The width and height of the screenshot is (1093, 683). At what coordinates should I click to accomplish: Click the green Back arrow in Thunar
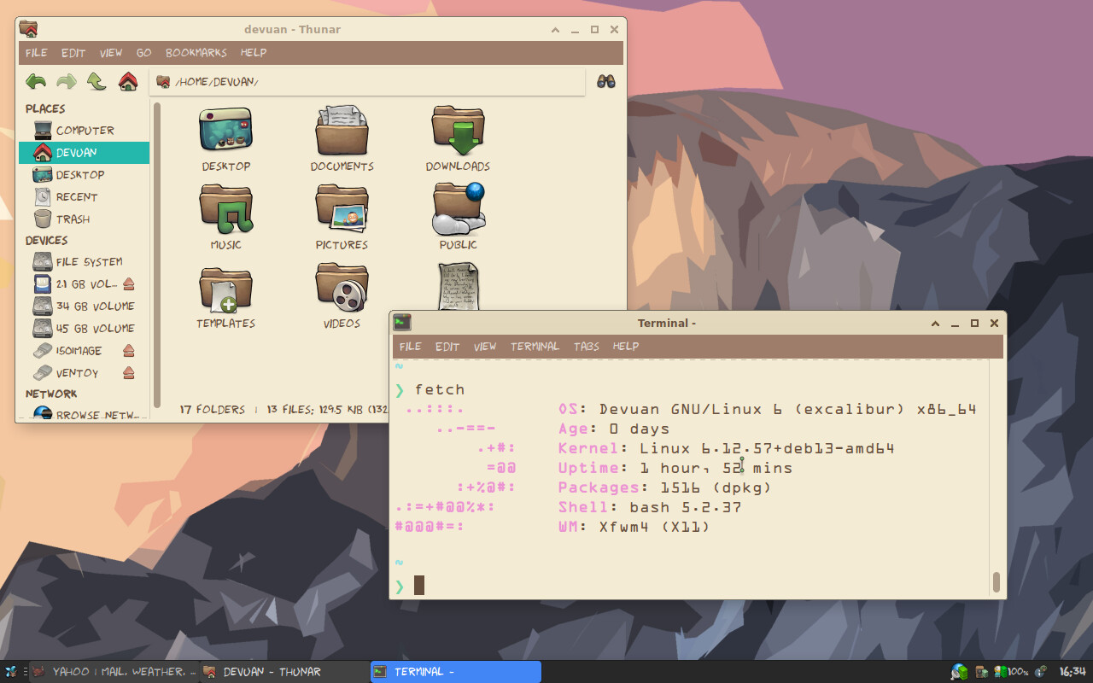[36, 82]
